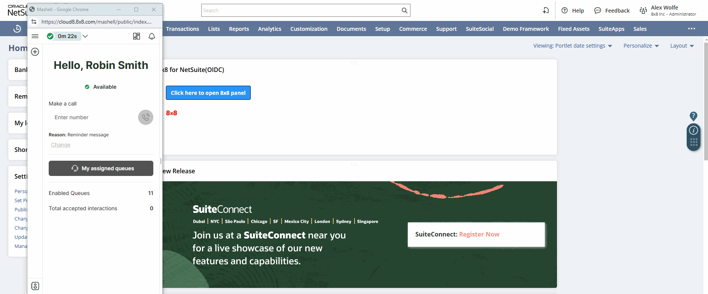Open My assigned queues

click(101, 168)
